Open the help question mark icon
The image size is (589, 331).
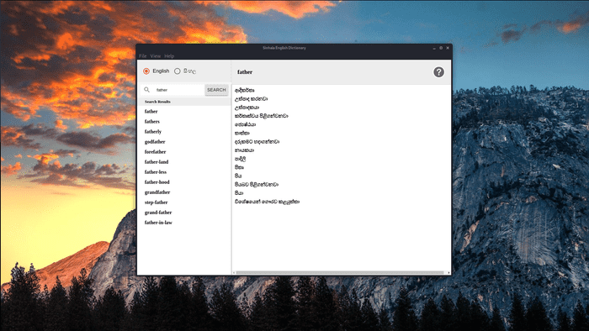438,72
